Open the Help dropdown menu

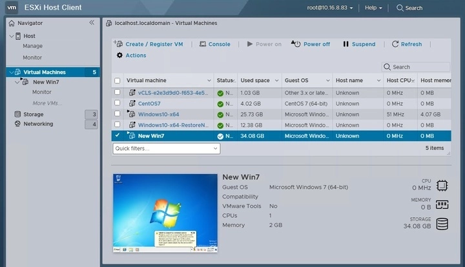373,8
